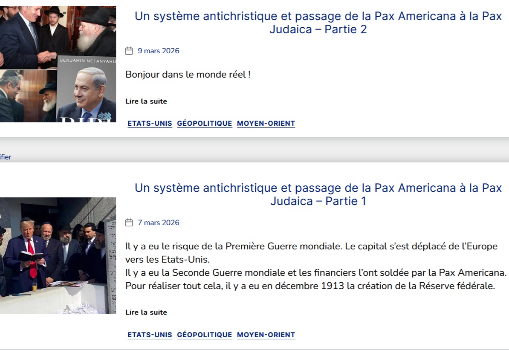The width and height of the screenshot is (509, 350).
Task: Open the Partie 1 article title link
Action: click(x=318, y=194)
